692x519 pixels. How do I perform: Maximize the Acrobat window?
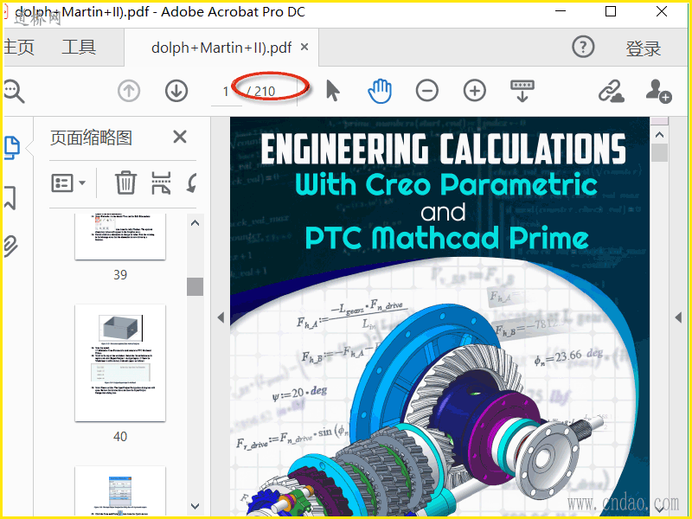(x=611, y=11)
